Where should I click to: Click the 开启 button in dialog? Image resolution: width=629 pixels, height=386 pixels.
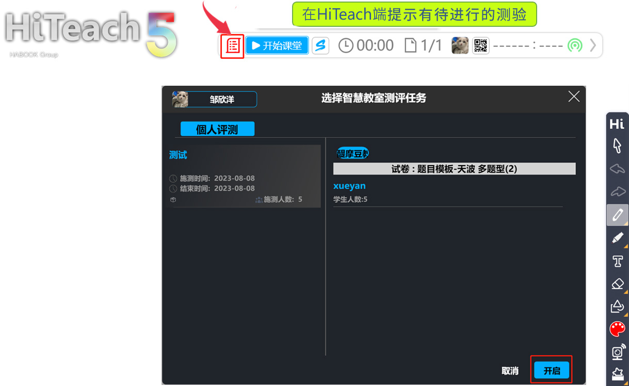click(552, 371)
